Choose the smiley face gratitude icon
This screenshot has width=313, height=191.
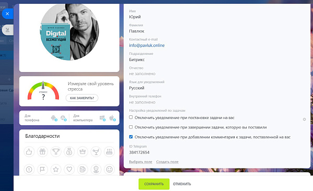point(110,170)
